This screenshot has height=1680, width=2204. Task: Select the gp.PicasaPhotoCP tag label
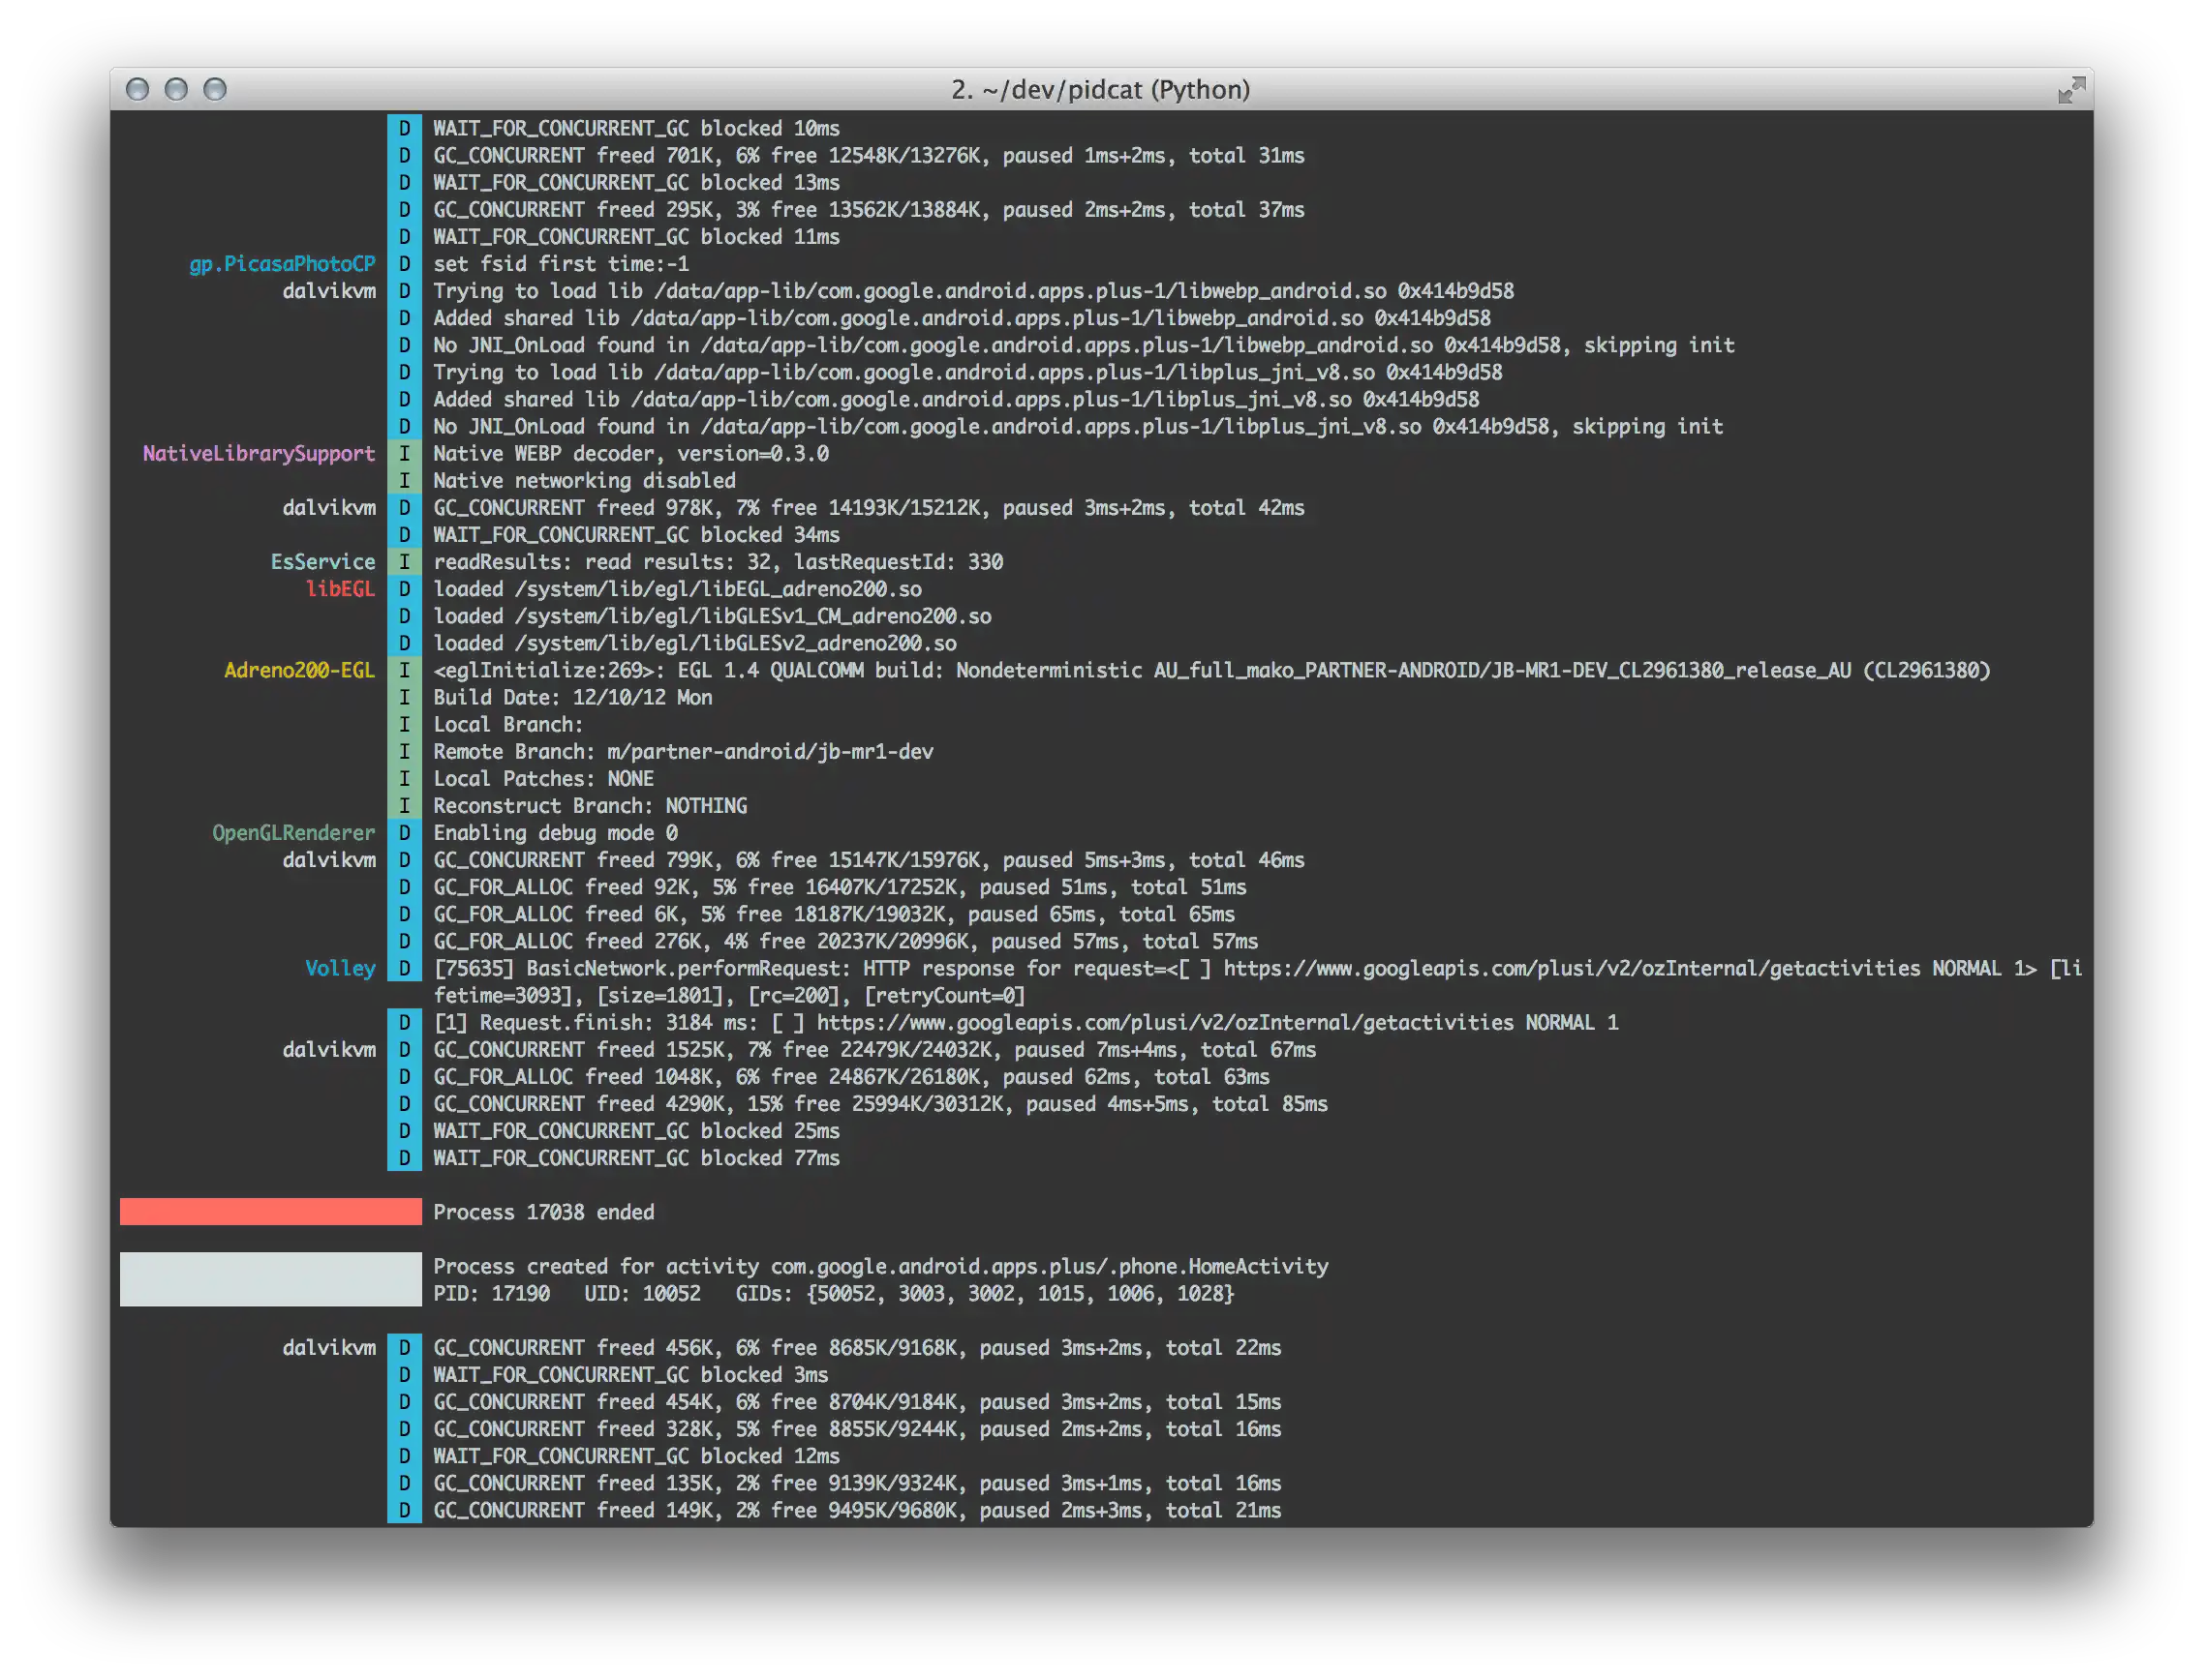tap(282, 264)
